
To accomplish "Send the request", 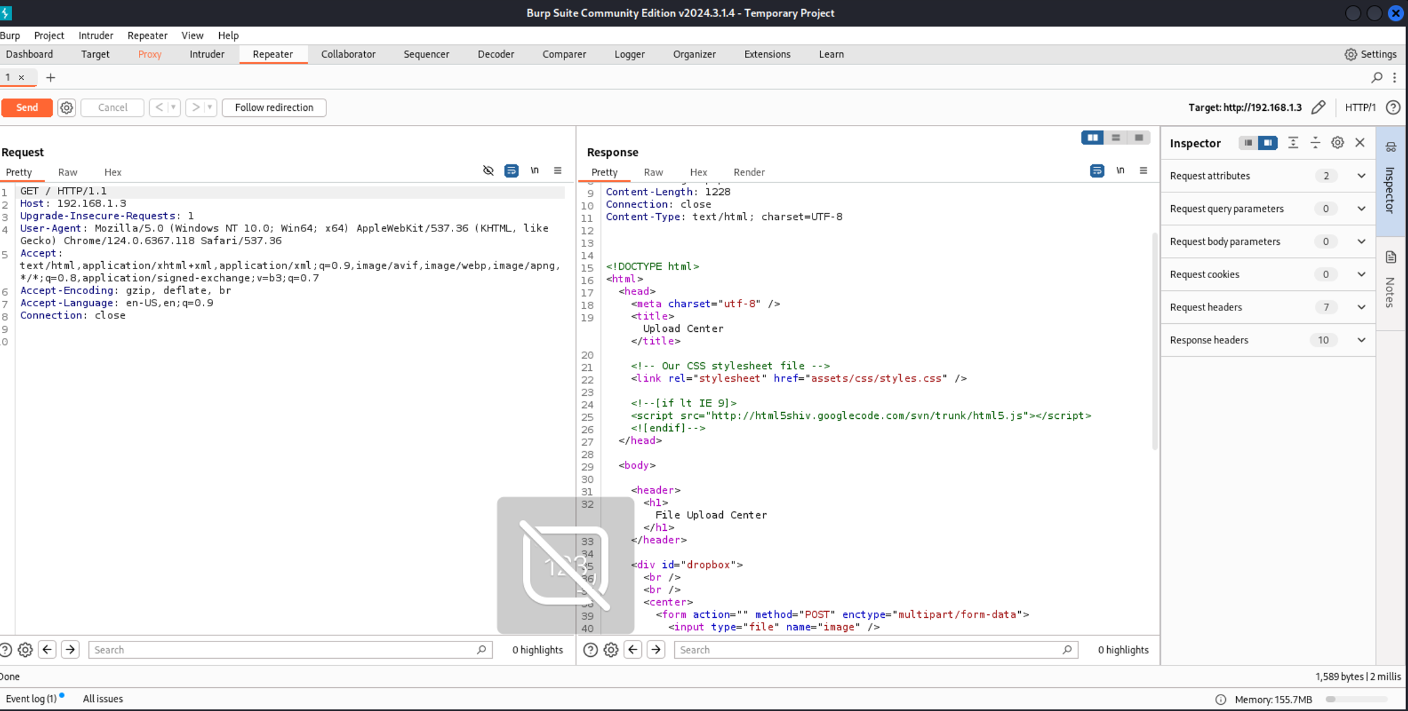I will 27,107.
